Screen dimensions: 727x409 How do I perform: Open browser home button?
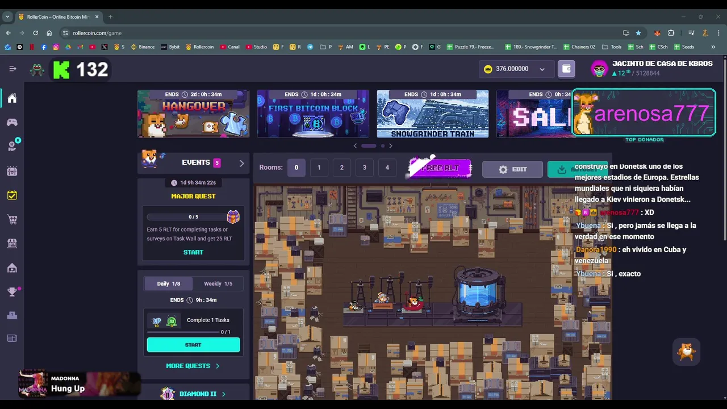coord(49,33)
